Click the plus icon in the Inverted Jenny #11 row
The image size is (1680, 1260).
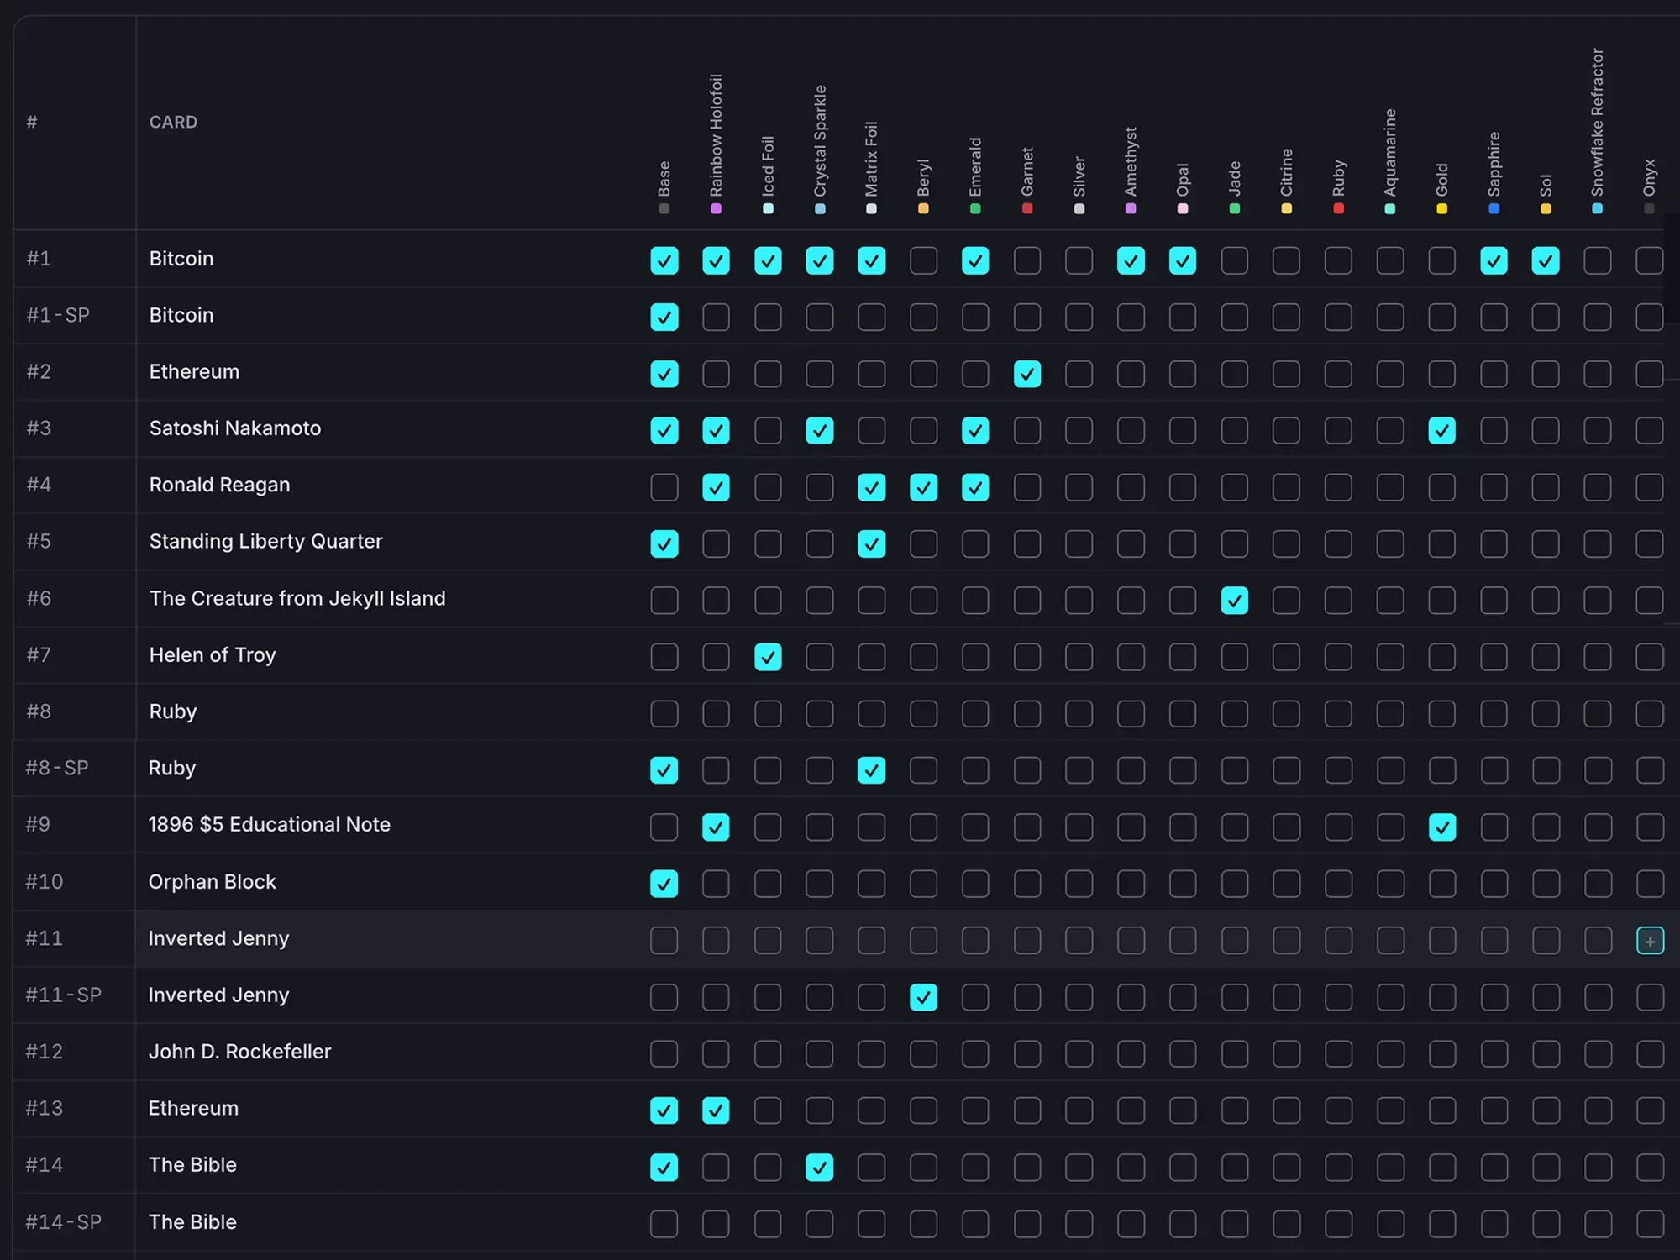(x=1650, y=941)
